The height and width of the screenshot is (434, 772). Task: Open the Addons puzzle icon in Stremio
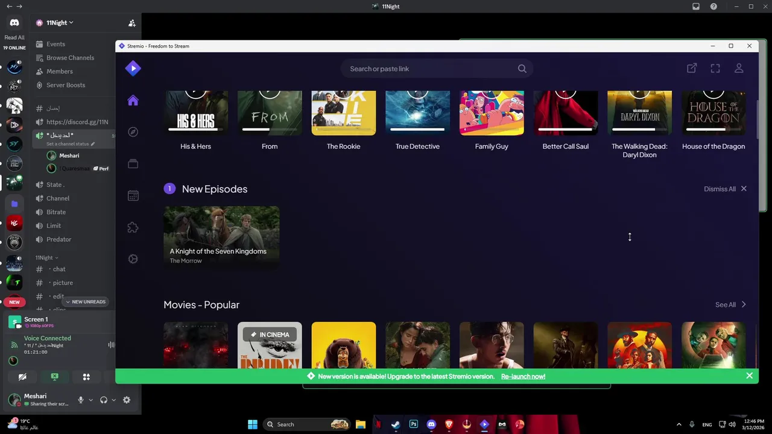(133, 227)
